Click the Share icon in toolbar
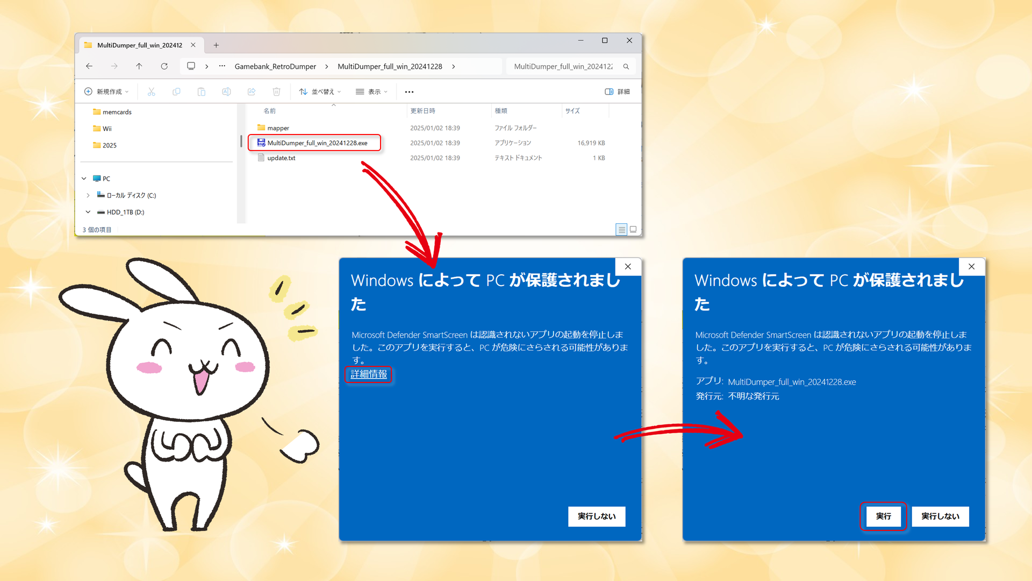Viewport: 1032px width, 581px height. (252, 92)
